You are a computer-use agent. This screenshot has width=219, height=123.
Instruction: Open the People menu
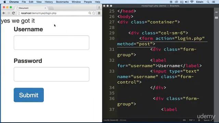(x=88, y=2)
